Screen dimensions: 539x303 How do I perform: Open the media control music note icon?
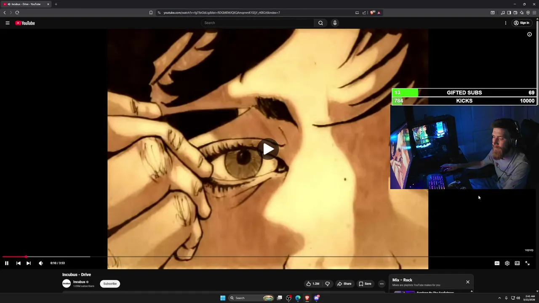502,13
